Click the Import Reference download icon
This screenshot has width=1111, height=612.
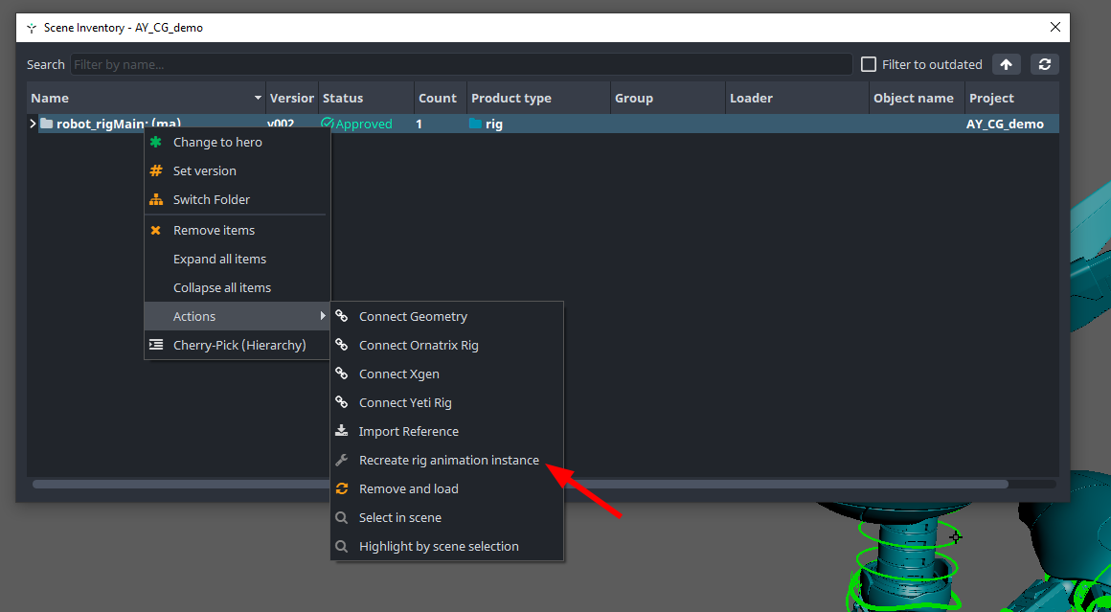click(342, 431)
